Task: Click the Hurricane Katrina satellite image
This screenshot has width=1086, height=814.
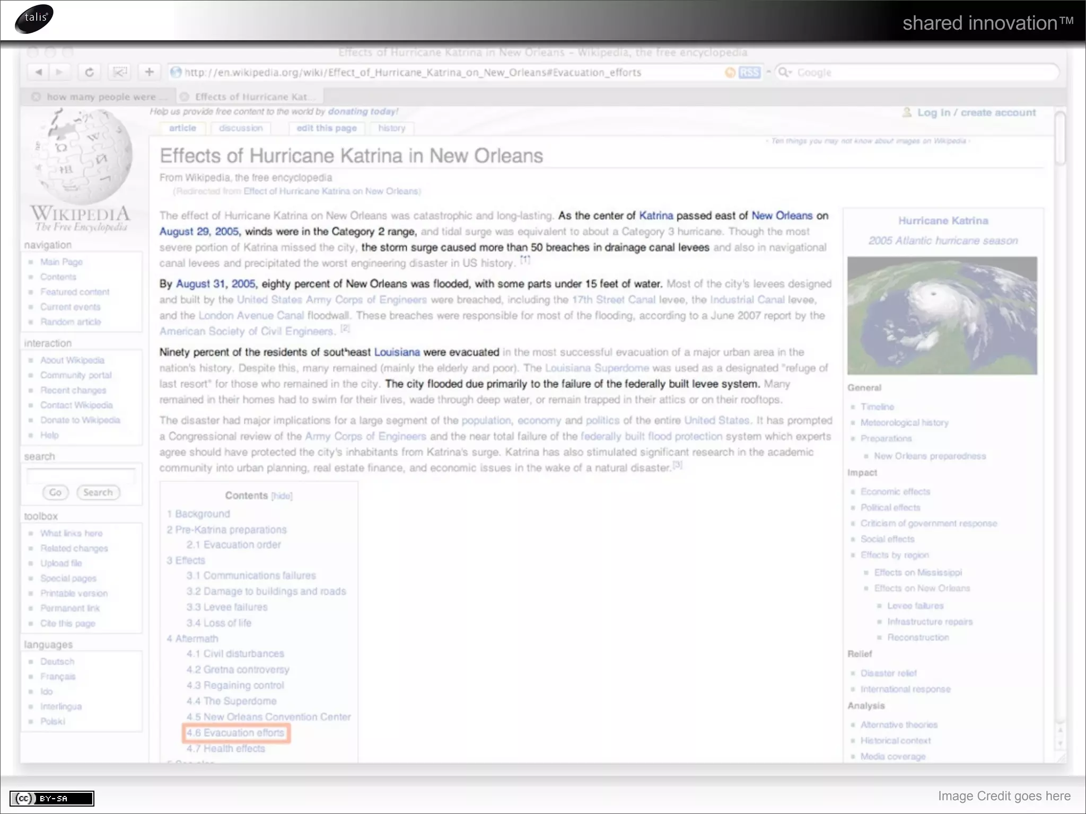Action: pos(942,315)
